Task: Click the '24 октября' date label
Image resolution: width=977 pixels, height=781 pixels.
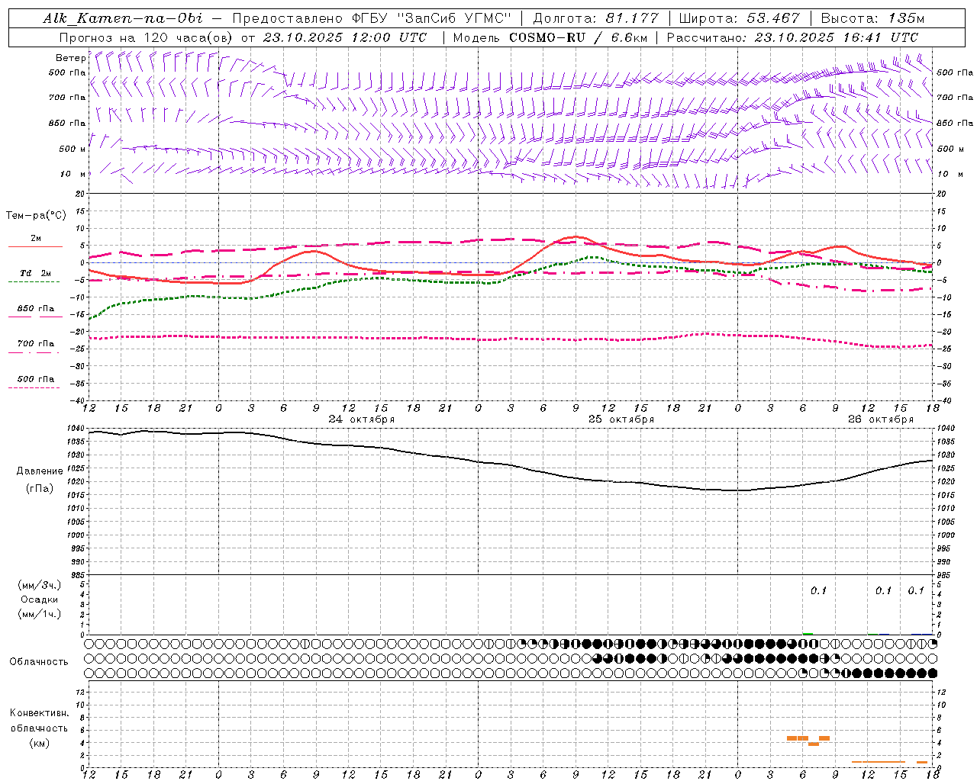Action: click(x=362, y=419)
